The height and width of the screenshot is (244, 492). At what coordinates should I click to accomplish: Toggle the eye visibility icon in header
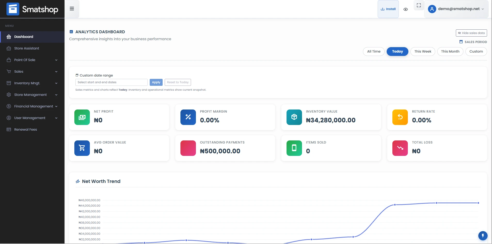406,9
